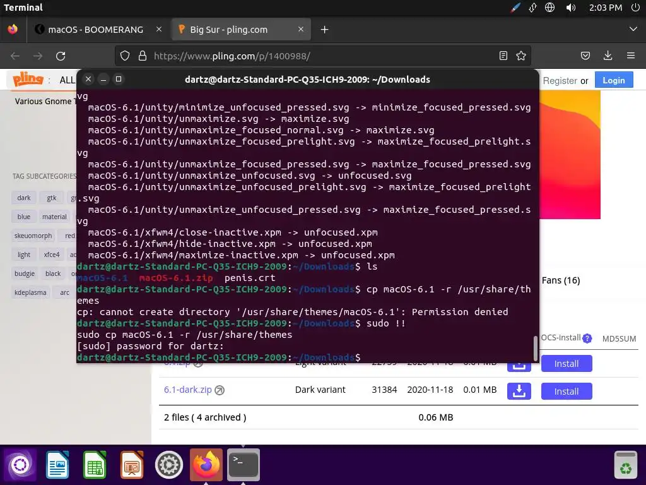
Task: Click the 2:03 PM clock
Action: (606, 8)
